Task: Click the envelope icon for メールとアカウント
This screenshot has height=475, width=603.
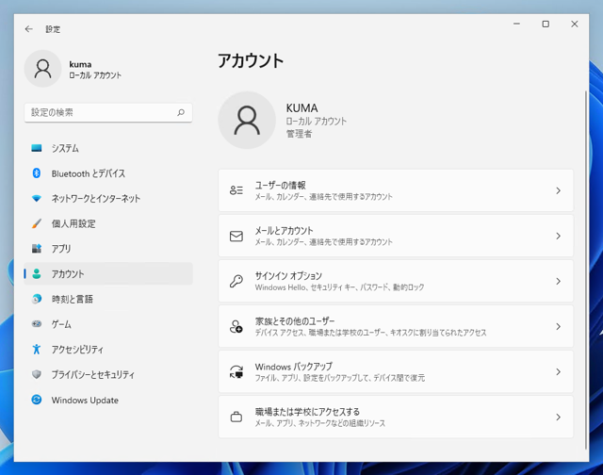Action: coord(236,236)
